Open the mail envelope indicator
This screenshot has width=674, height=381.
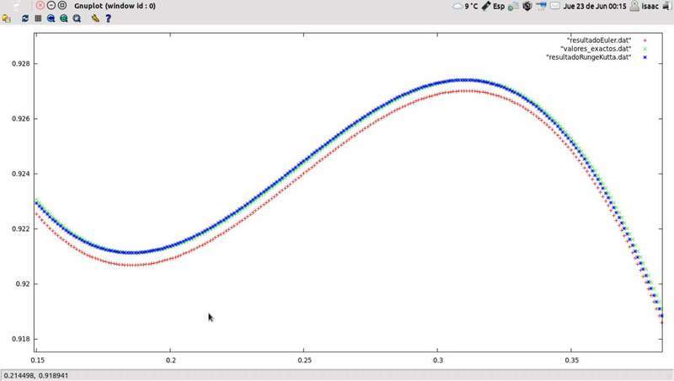555,6
